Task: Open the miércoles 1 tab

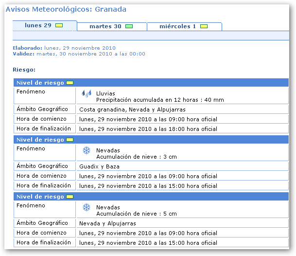Action: click(x=178, y=26)
